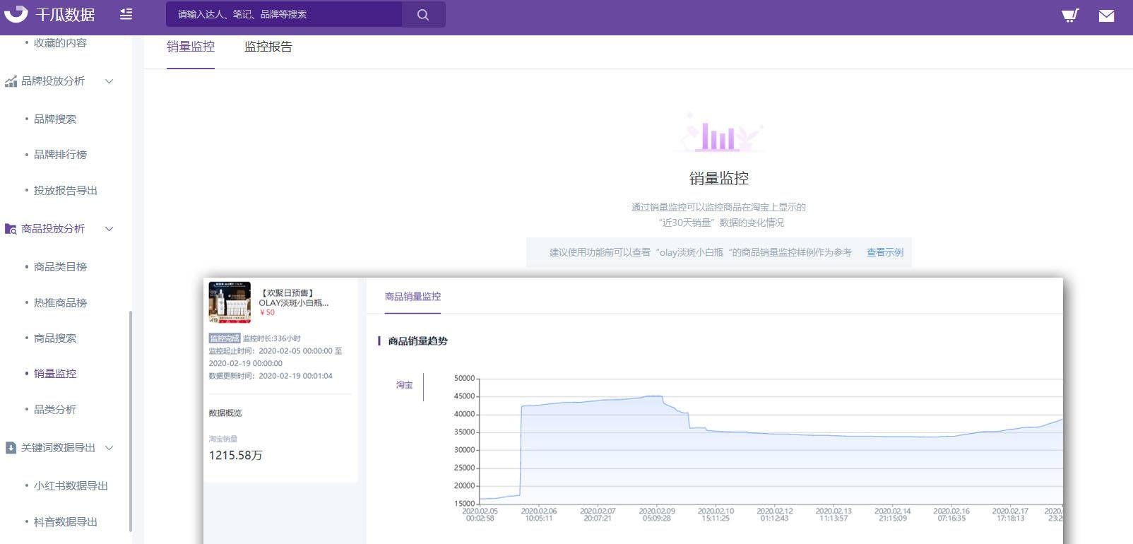The image size is (1133, 544).
Task: Click the ¥50 price label
Action: [x=267, y=312]
